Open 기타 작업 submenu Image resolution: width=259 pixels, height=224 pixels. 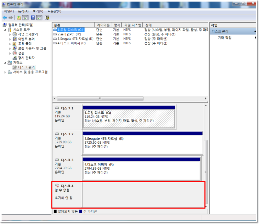tap(225, 38)
